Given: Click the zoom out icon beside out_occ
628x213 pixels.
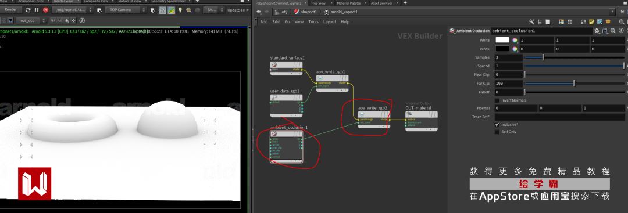Looking at the screenshot, I should [x=60, y=20].
